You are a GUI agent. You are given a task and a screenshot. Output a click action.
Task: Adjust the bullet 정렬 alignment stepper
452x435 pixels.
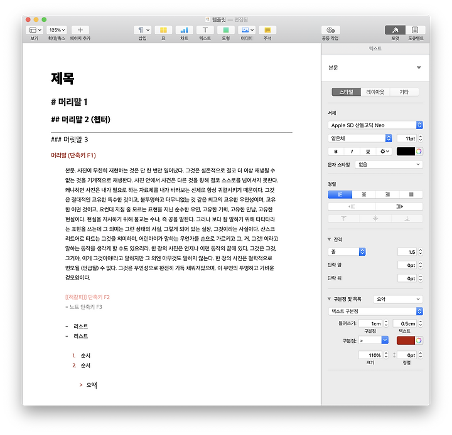pos(421,355)
